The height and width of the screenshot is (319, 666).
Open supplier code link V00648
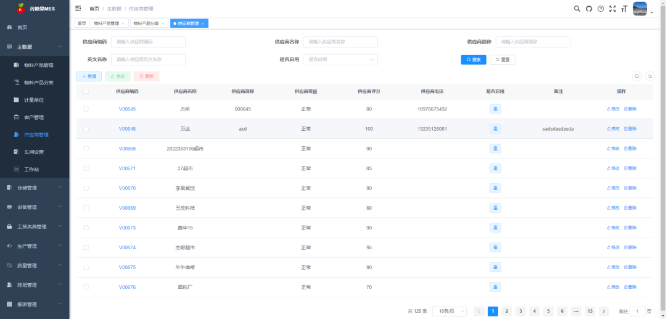[x=127, y=129]
